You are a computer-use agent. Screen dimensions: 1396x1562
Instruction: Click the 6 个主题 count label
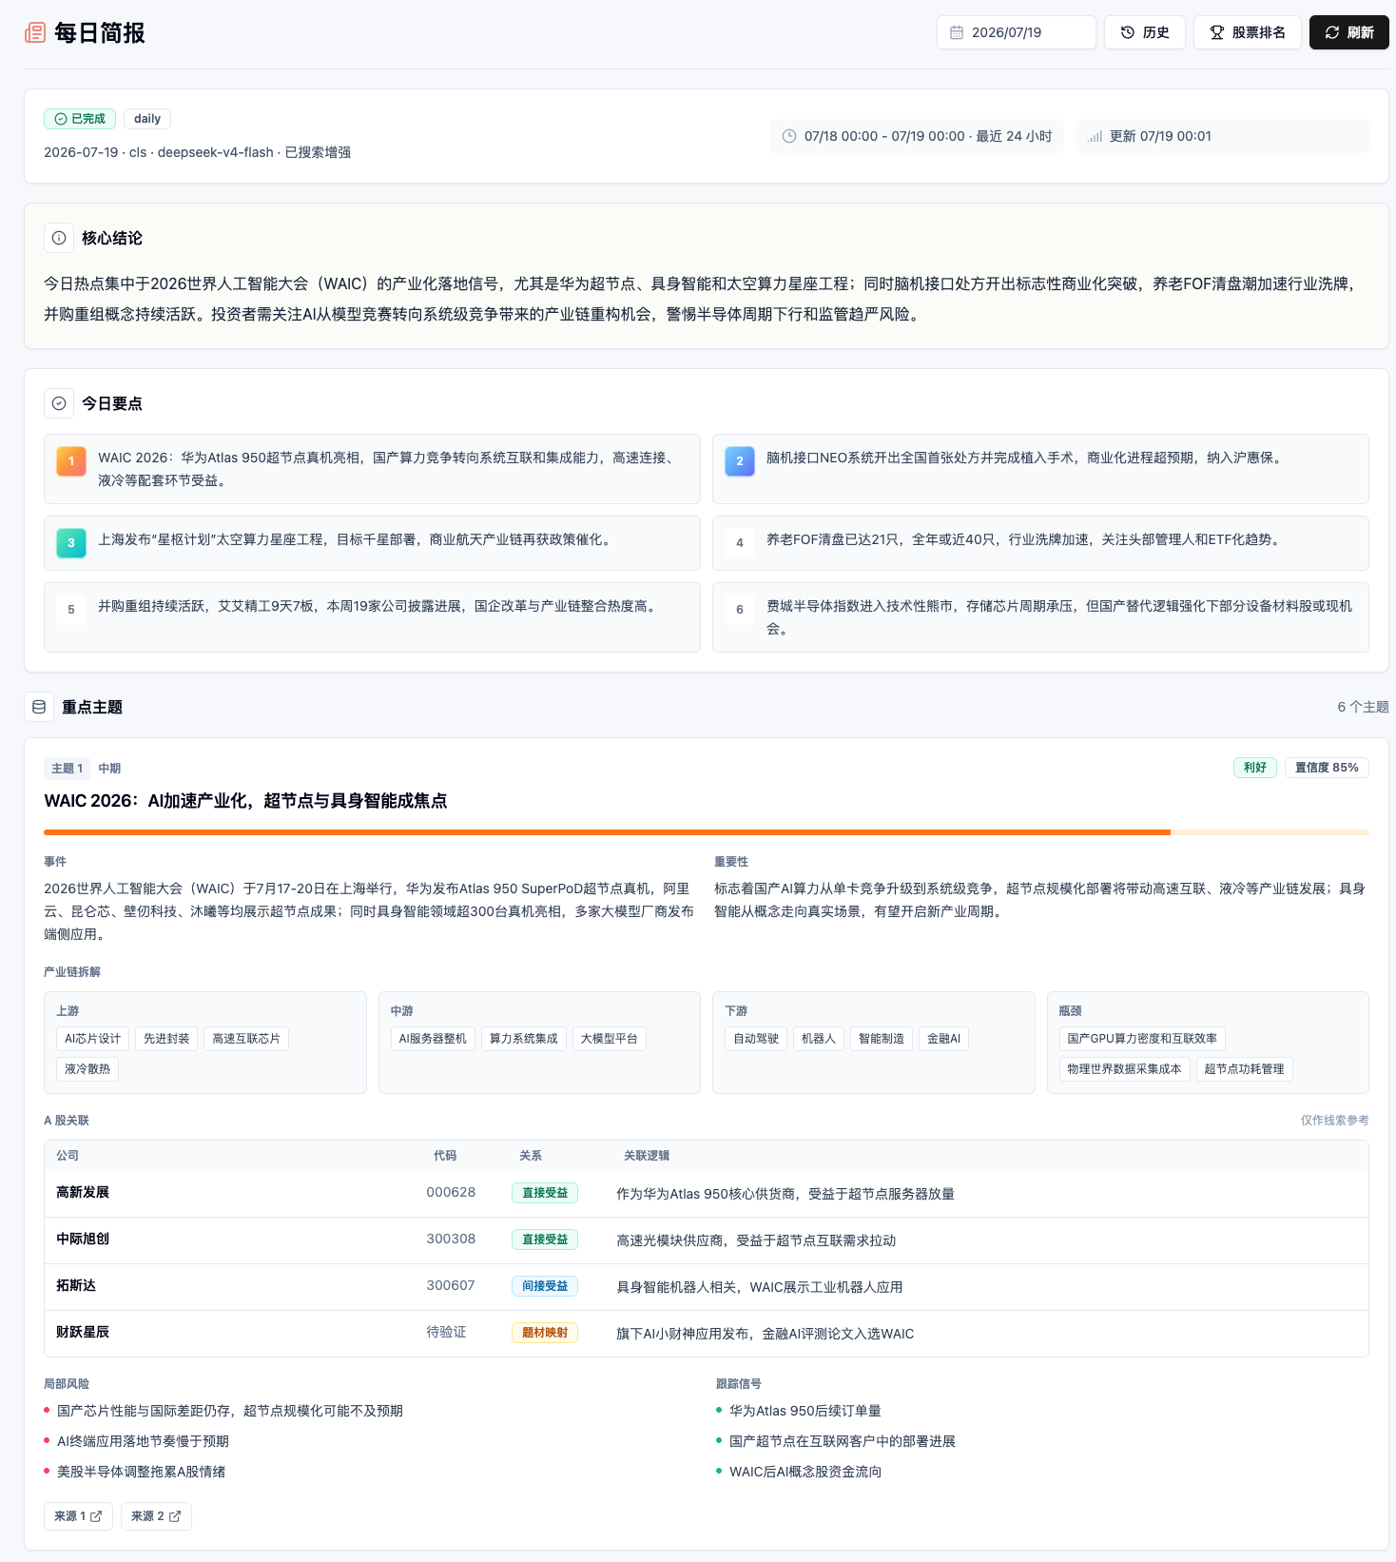coord(1363,707)
